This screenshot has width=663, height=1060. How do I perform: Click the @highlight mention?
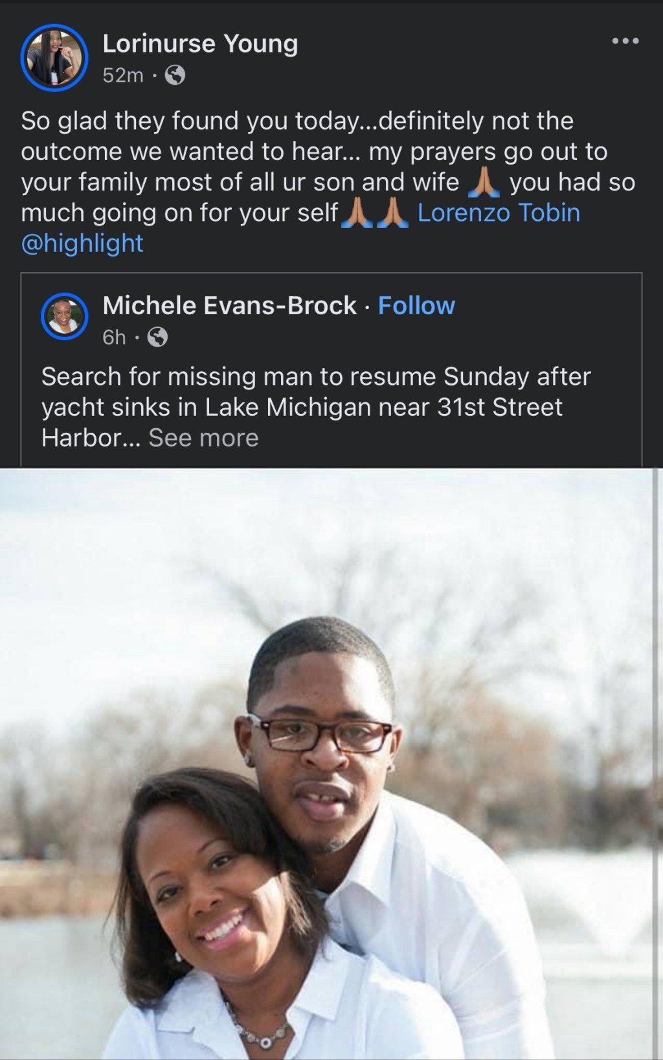82,244
